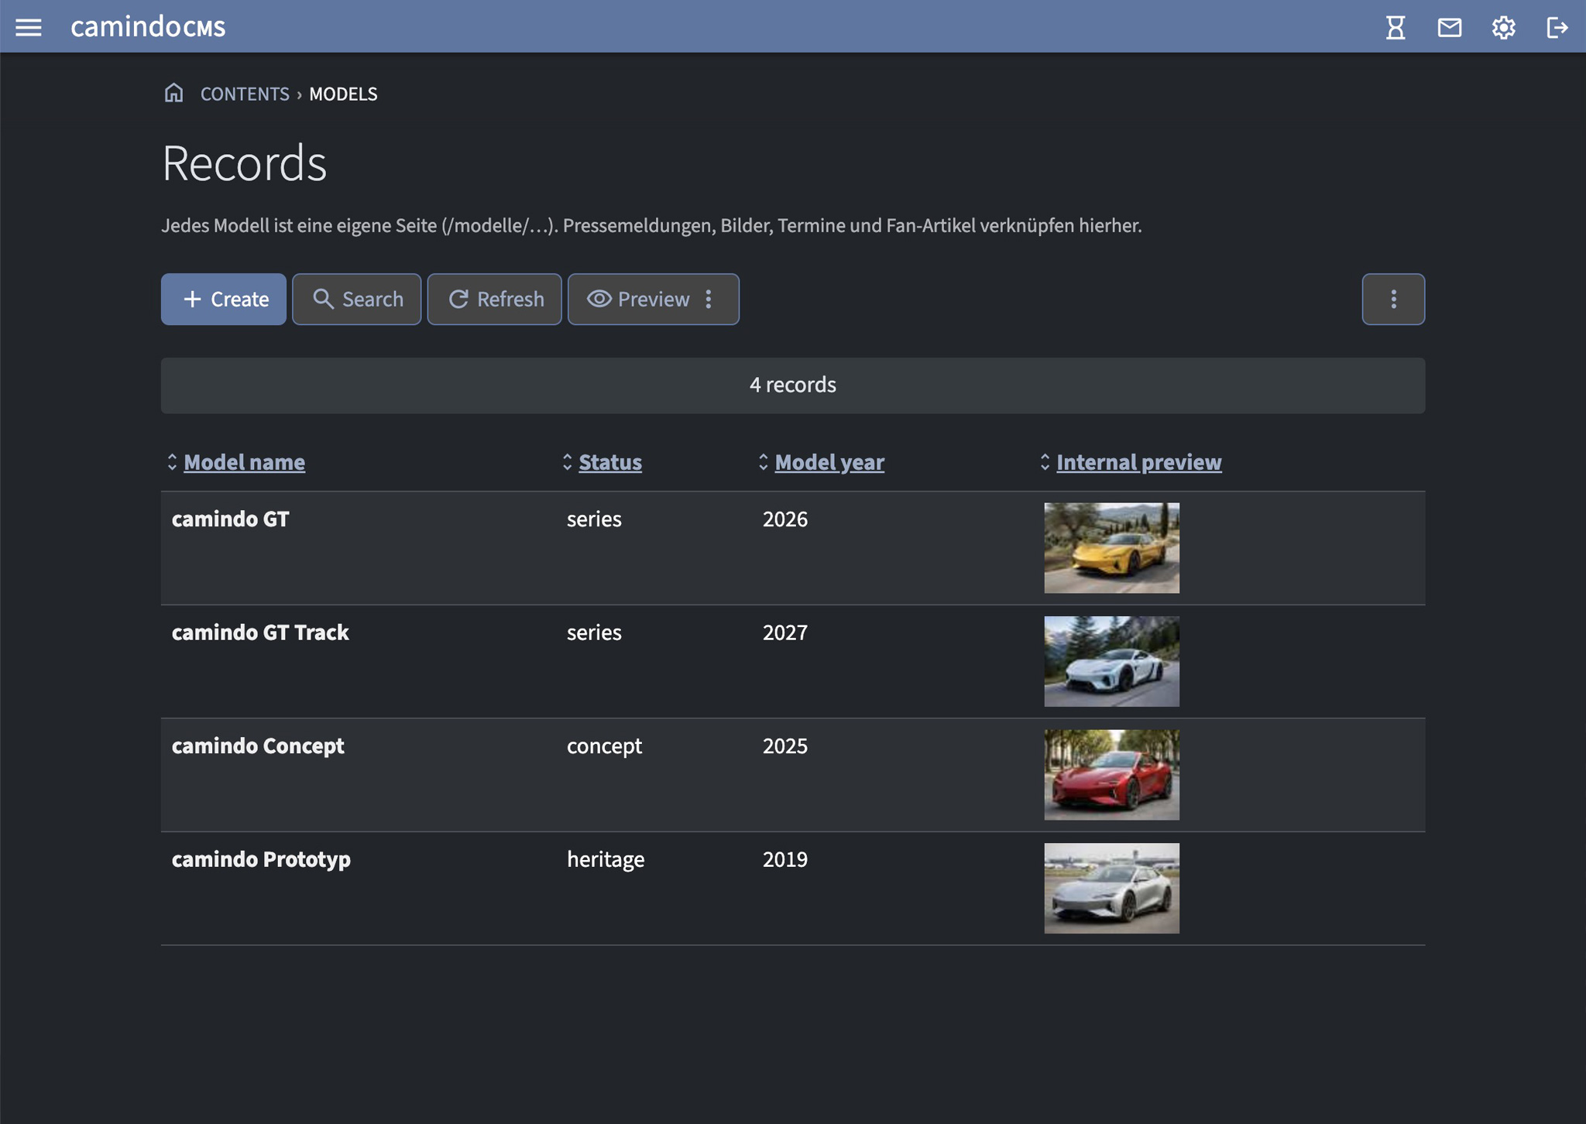This screenshot has width=1586, height=1124.
Task: Go to home via breadcrumb house icon
Action: pyautogui.click(x=174, y=93)
